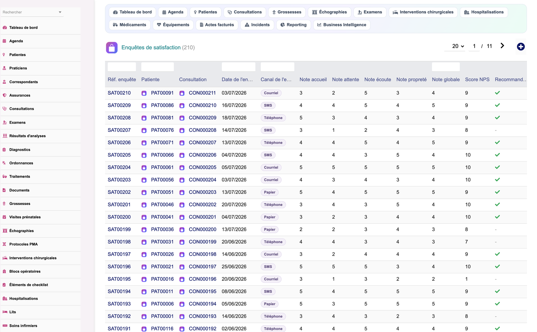Screen dimensions: 537x332
Task: Open Business Intelligence top tab
Action: point(342,25)
